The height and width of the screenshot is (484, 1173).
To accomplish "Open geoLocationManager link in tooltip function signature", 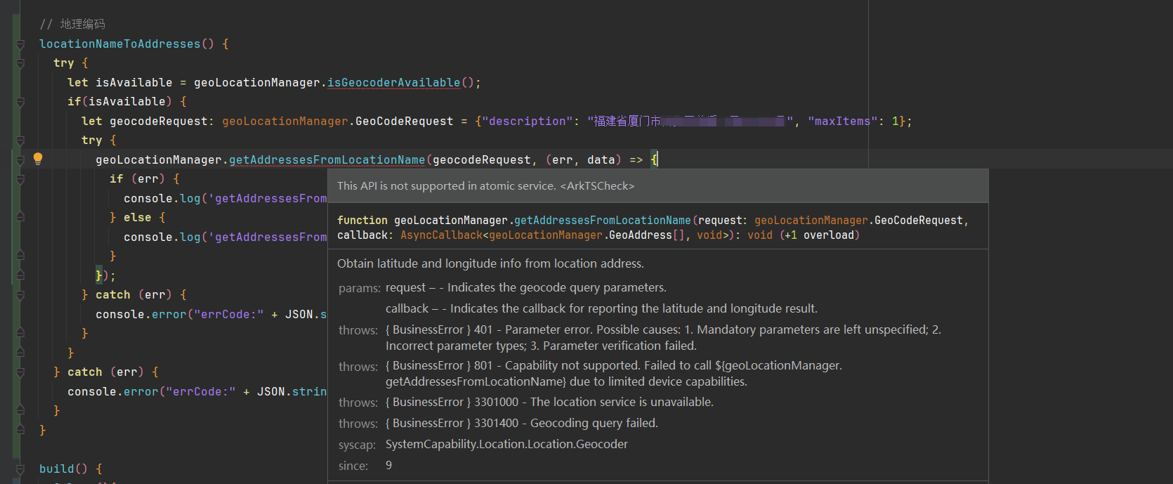I will coord(450,221).
